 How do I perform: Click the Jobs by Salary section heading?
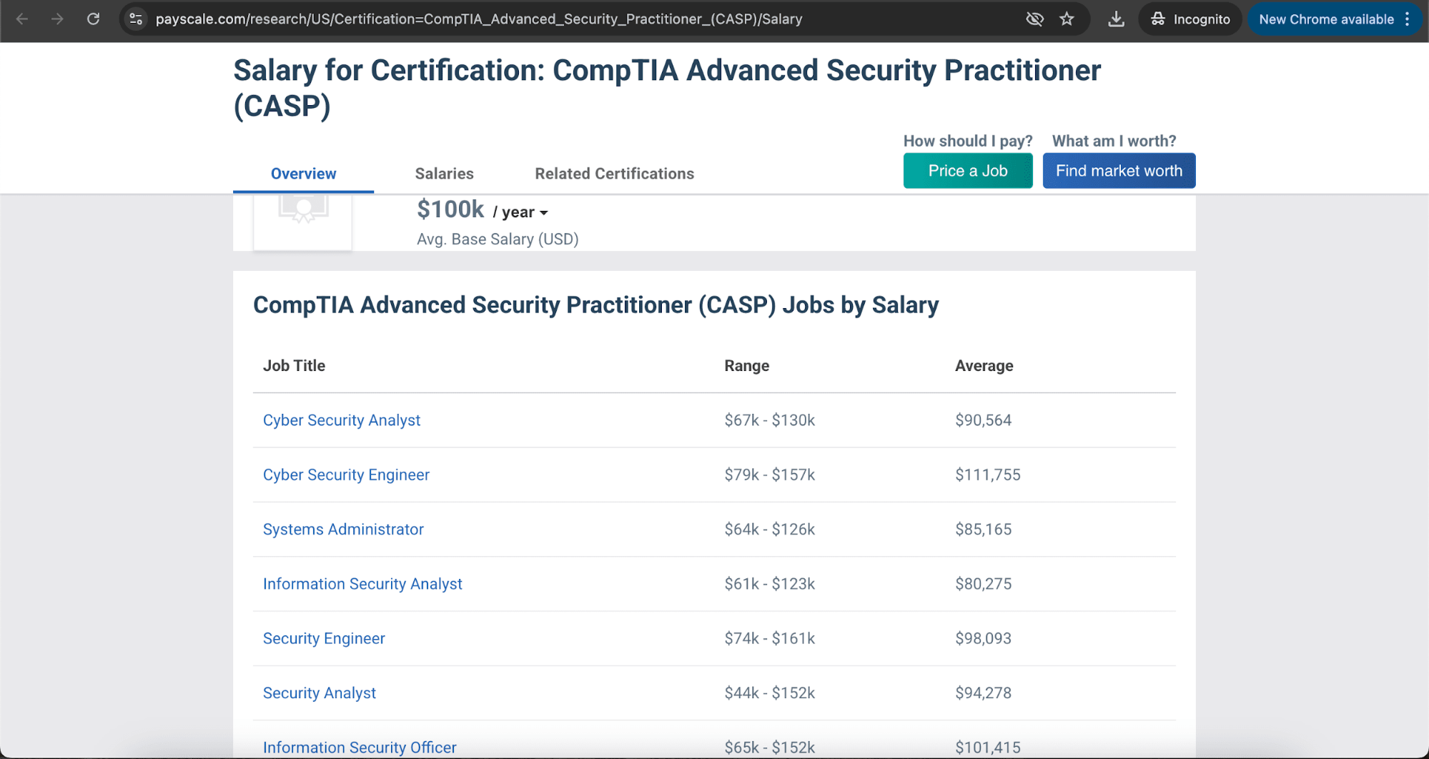click(595, 305)
